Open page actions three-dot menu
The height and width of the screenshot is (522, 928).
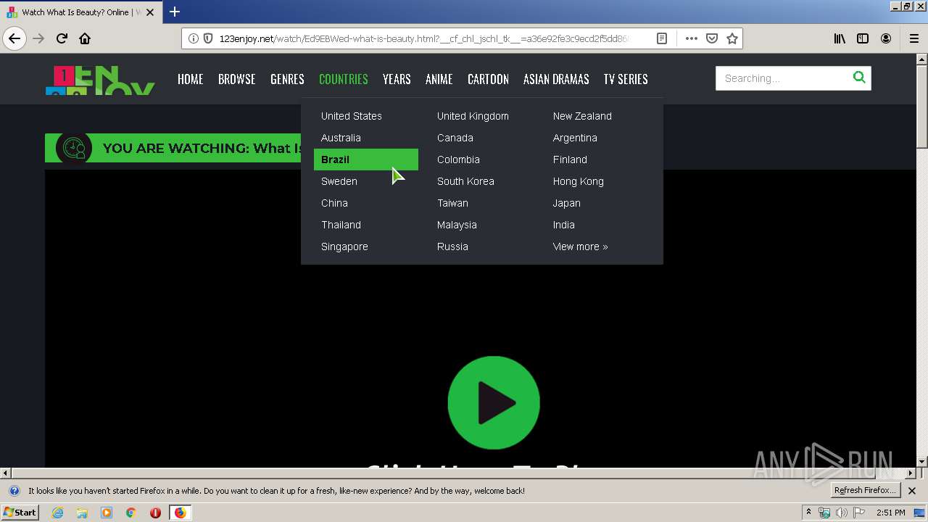tap(691, 38)
